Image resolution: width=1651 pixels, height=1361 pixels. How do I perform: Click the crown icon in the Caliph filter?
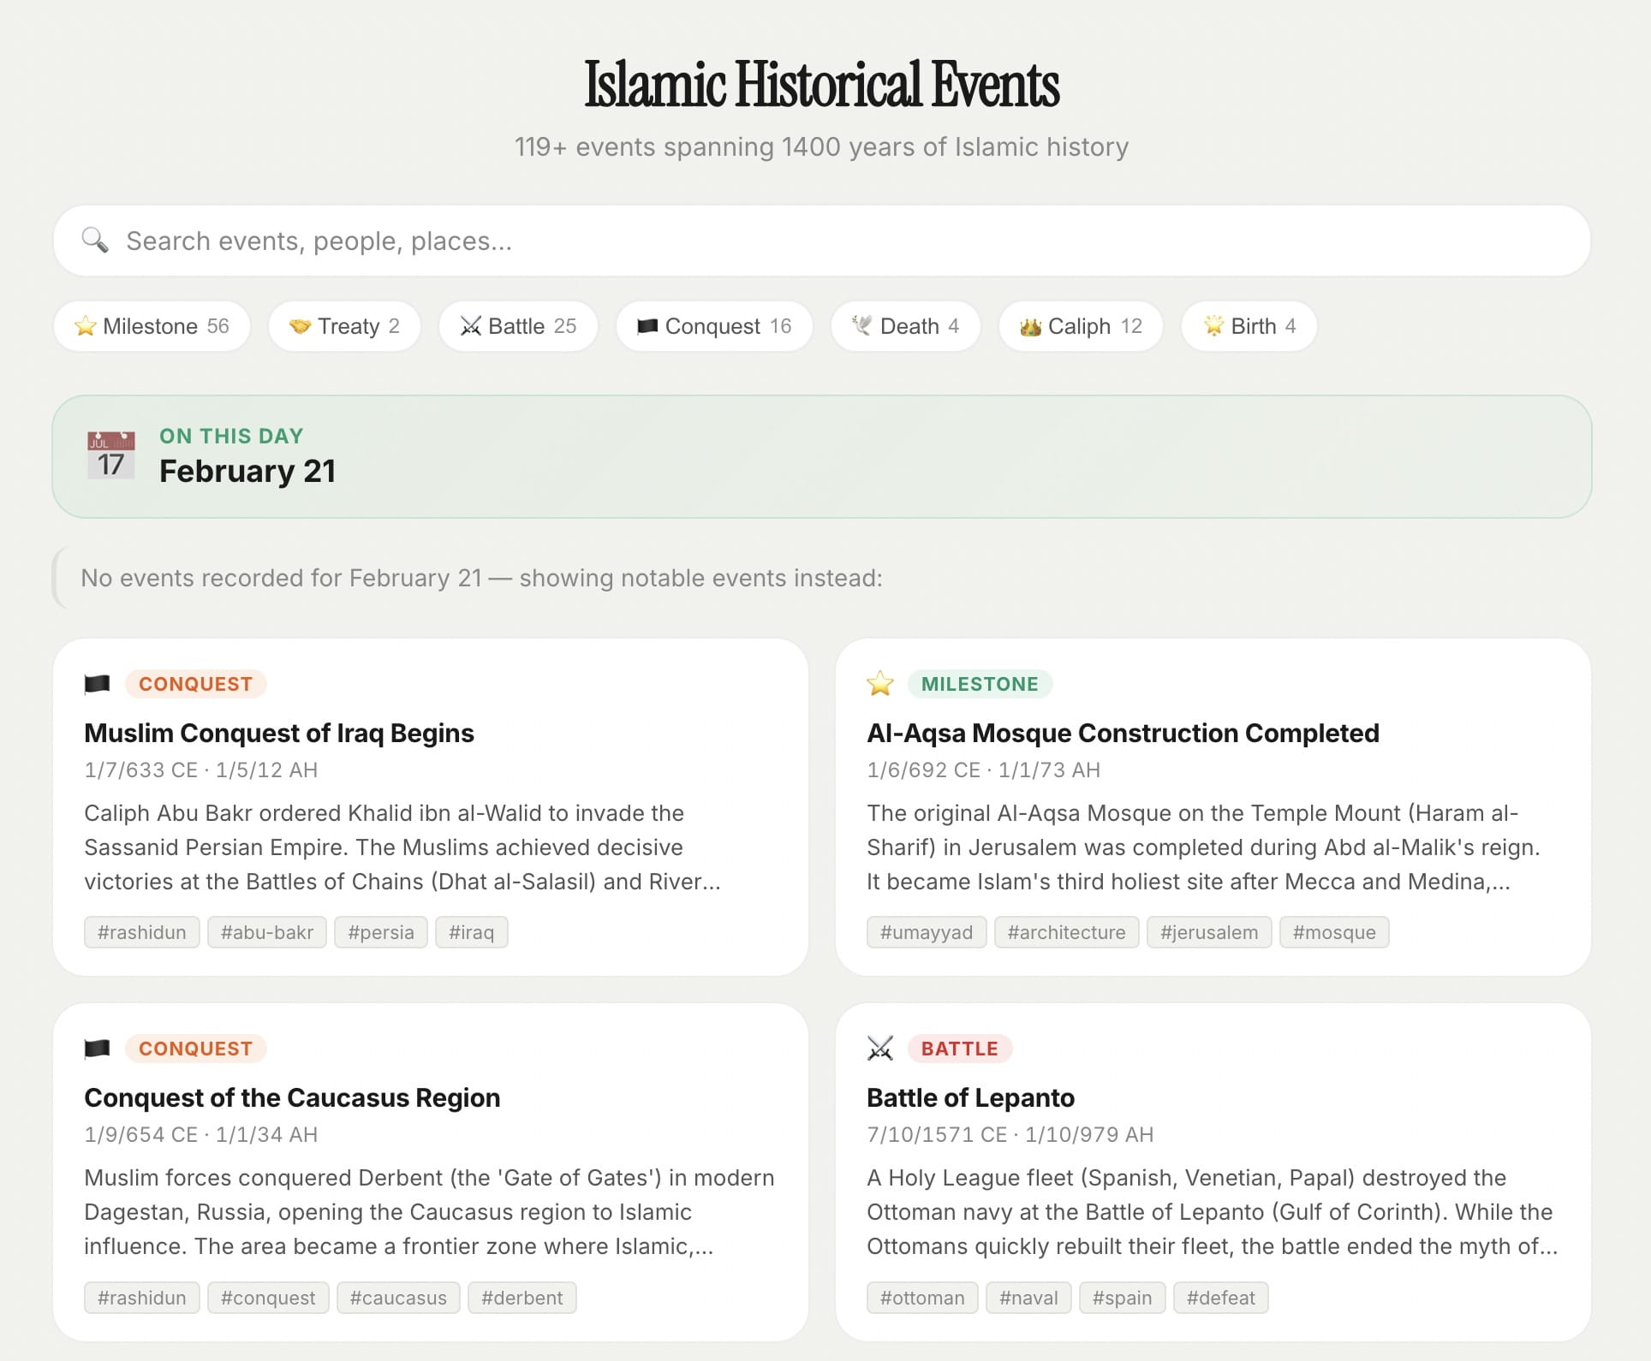(x=1034, y=326)
